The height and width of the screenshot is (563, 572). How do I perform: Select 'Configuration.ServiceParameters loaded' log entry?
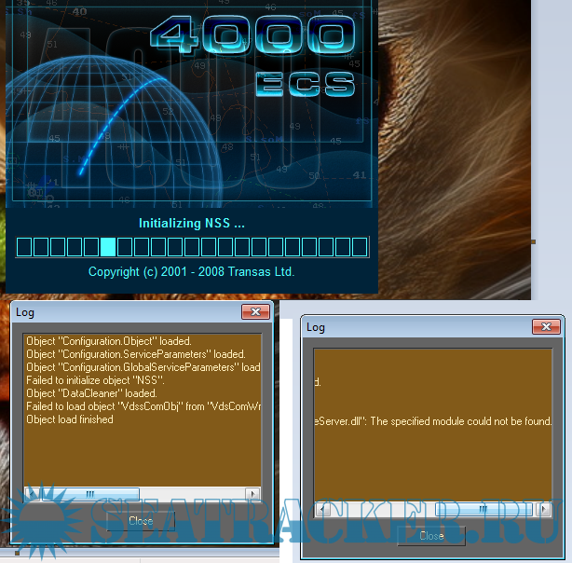click(136, 354)
